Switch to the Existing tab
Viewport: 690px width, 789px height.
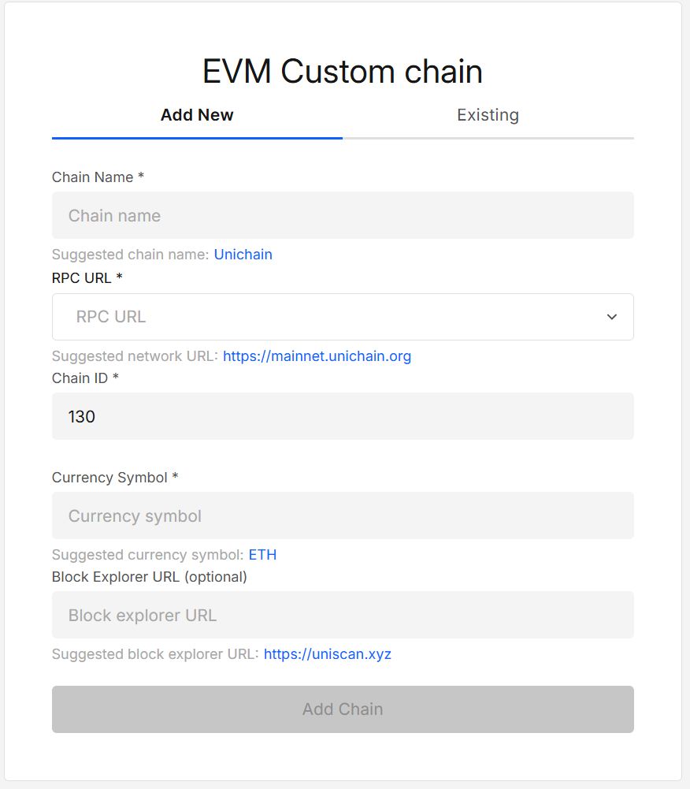(x=488, y=115)
